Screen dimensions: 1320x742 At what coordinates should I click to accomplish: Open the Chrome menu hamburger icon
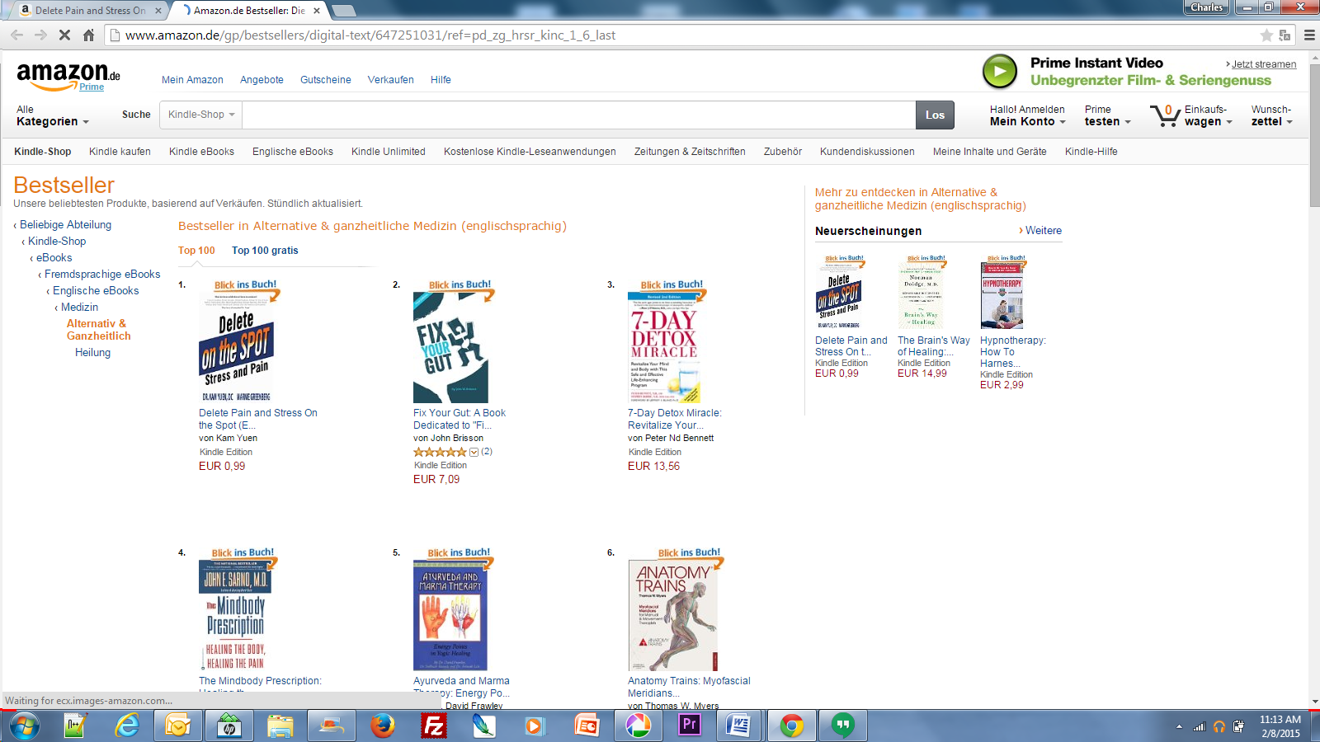coord(1309,35)
